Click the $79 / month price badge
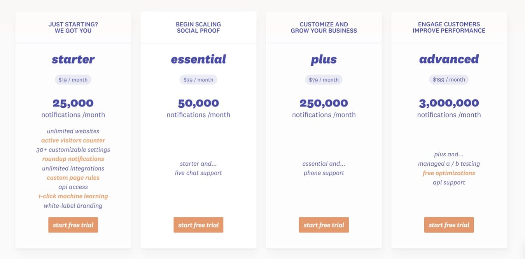This screenshot has width=525, height=259. pos(324,80)
